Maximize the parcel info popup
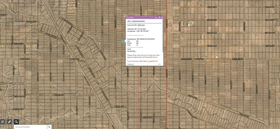 (159, 17)
